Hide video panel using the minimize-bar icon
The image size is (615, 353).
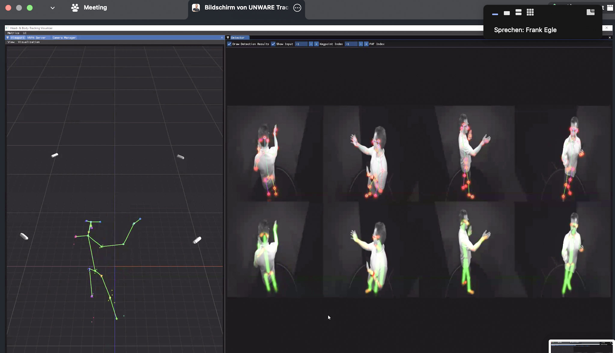point(495,14)
